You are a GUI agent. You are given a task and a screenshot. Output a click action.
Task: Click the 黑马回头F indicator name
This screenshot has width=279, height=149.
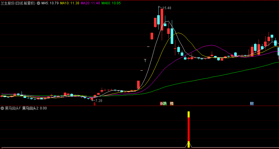[13, 108]
